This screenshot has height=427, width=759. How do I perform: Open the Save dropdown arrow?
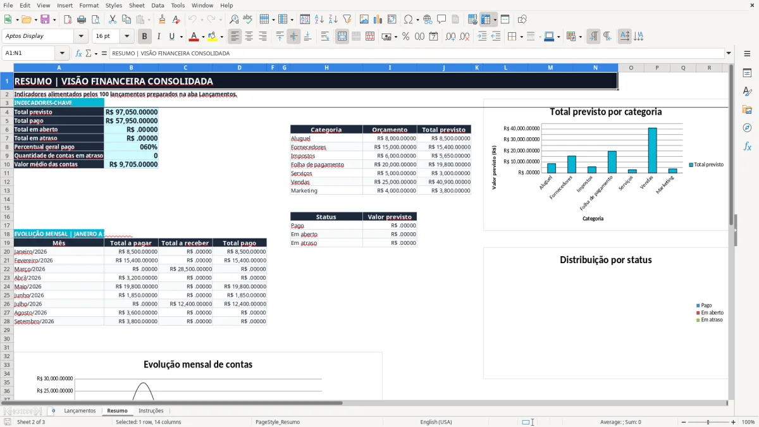point(54,20)
